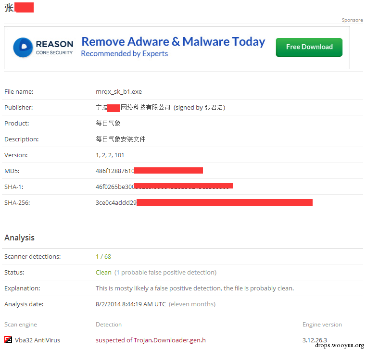The width and height of the screenshot is (366, 351).
Task: Click the File name: label
Action: (x=19, y=92)
